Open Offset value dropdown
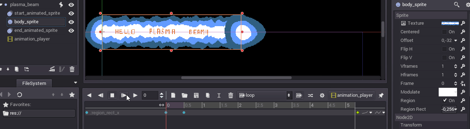The height and width of the screenshot is (129, 470). (x=455, y=40)
